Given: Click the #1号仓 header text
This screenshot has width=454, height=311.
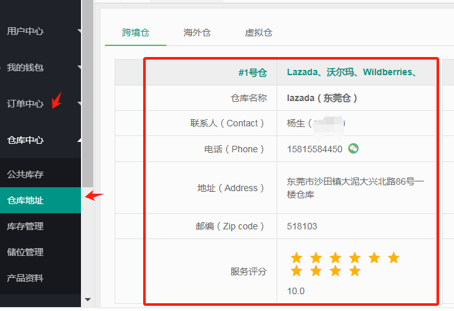Looking at the screenshot, I should [x=253, y=73].
